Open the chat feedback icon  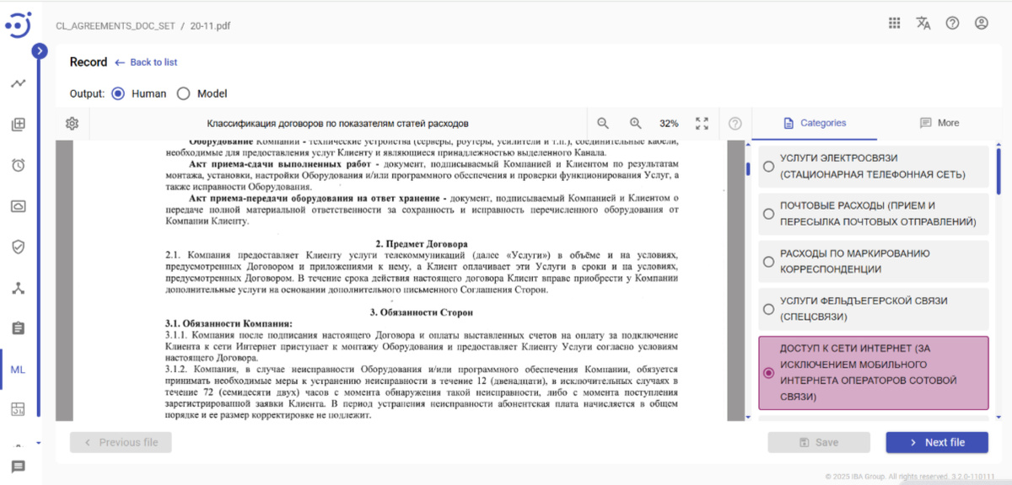click(x=18, y=466)
